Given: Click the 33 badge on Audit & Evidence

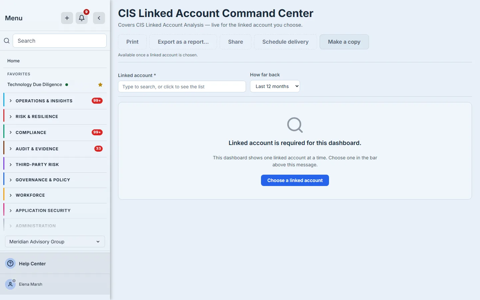Looking at the screenshot, I should tap(98, 149).
